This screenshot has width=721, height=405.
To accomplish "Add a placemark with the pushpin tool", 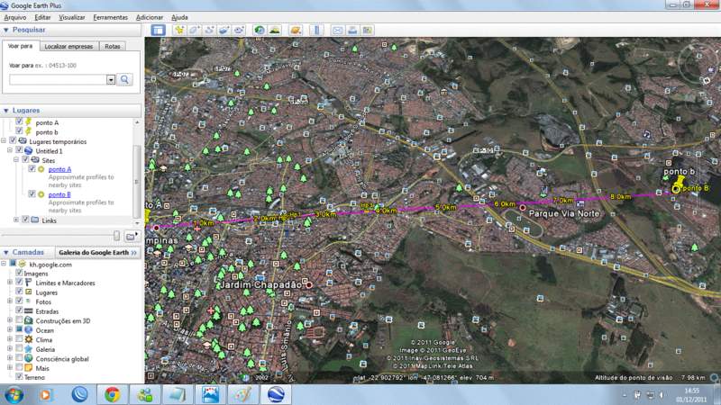I will coord(178,31).
